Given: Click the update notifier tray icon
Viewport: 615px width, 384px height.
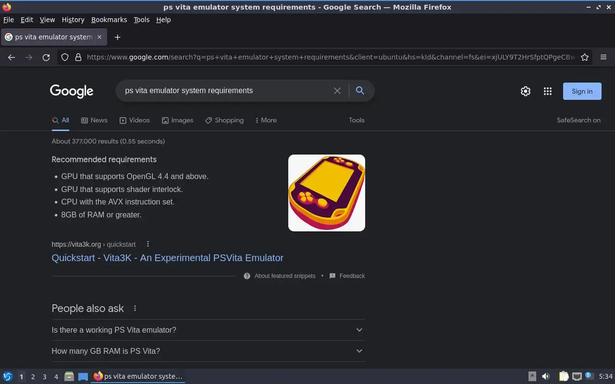Looking at the screenshot, I should click(x=590, y=376).
